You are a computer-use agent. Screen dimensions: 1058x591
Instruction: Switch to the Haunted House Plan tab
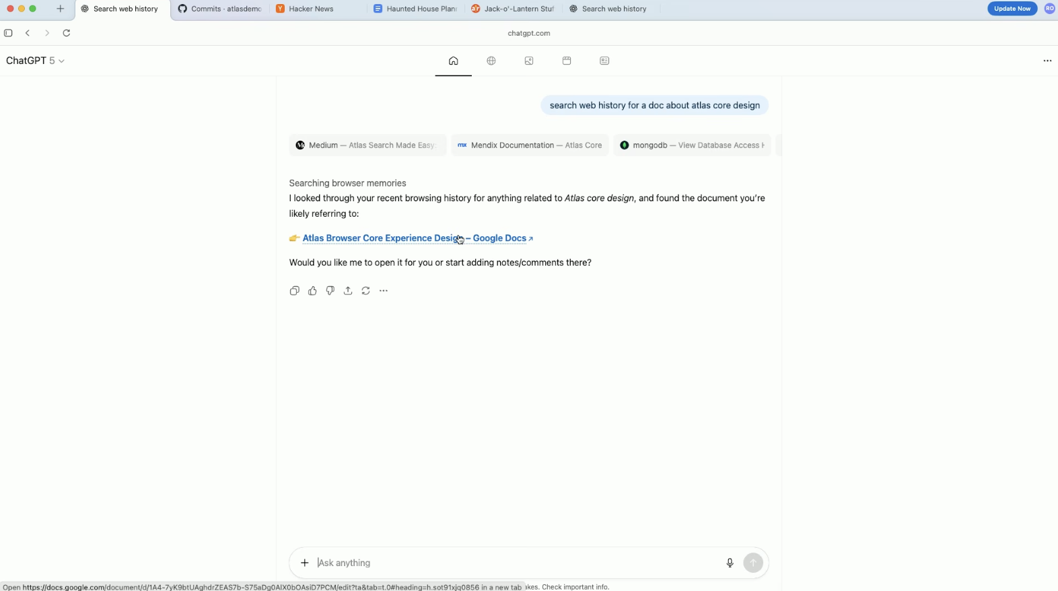pos(415,9)
